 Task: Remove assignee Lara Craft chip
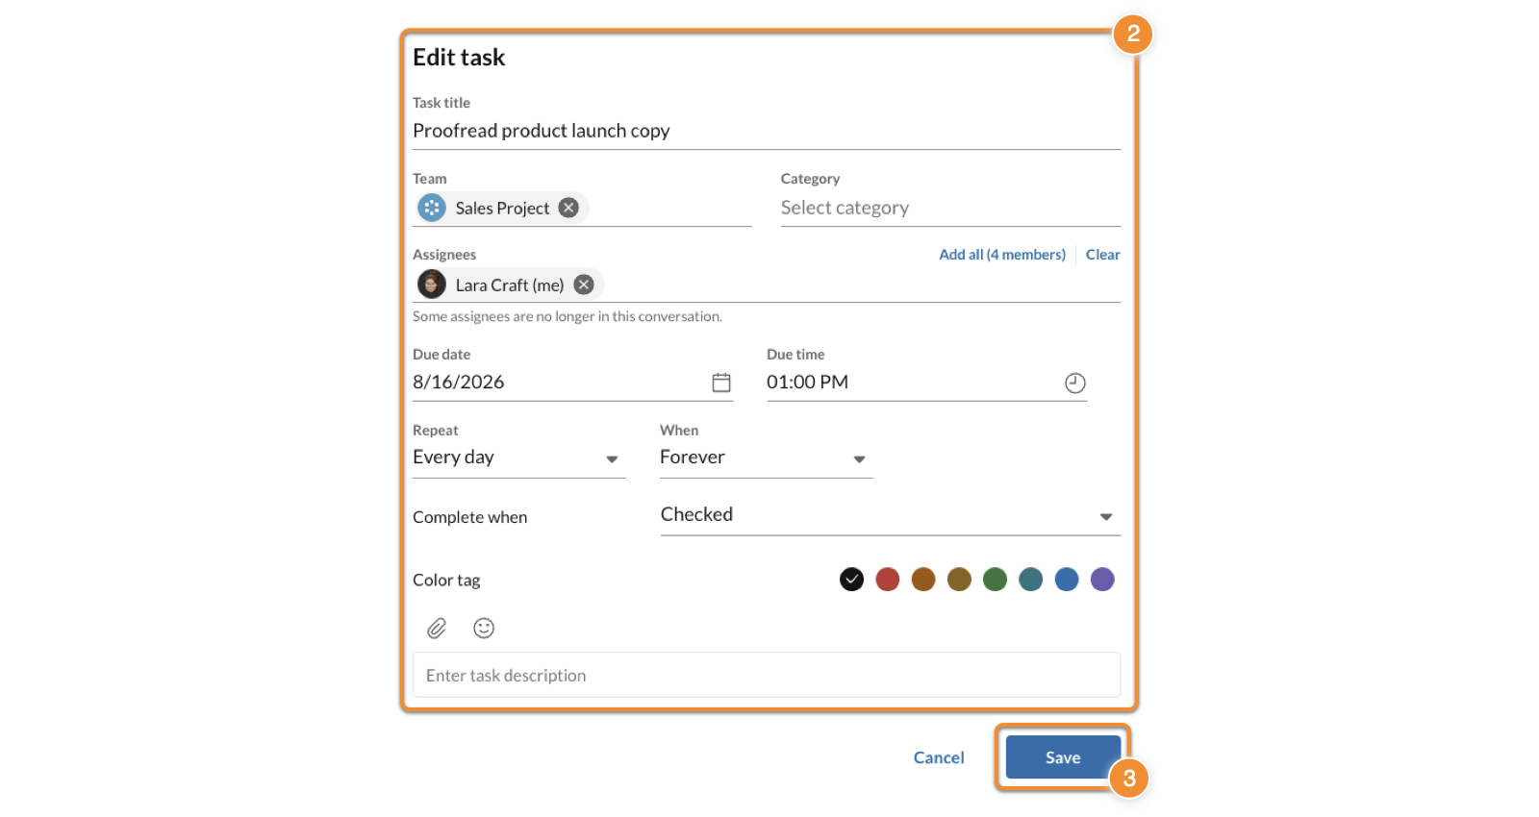coord(584,285)
